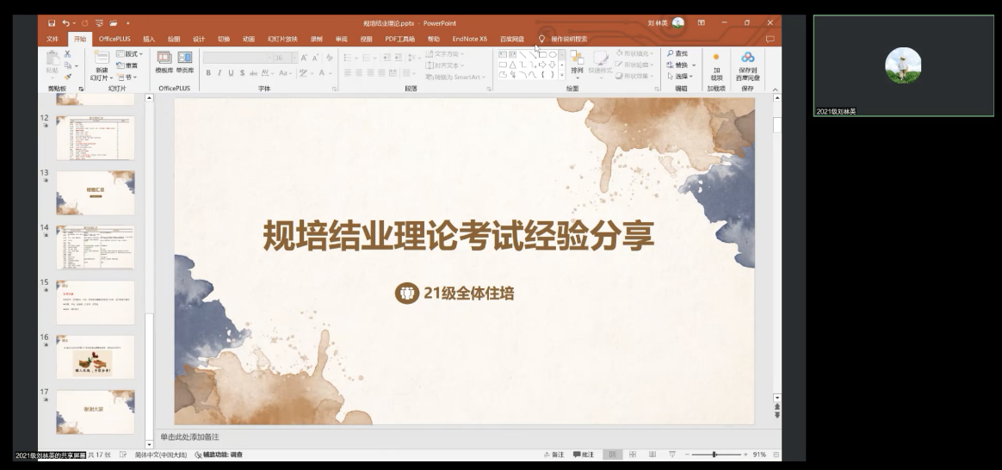Open the 模板库 template library

pyautogui.click(x=164, y=62)
